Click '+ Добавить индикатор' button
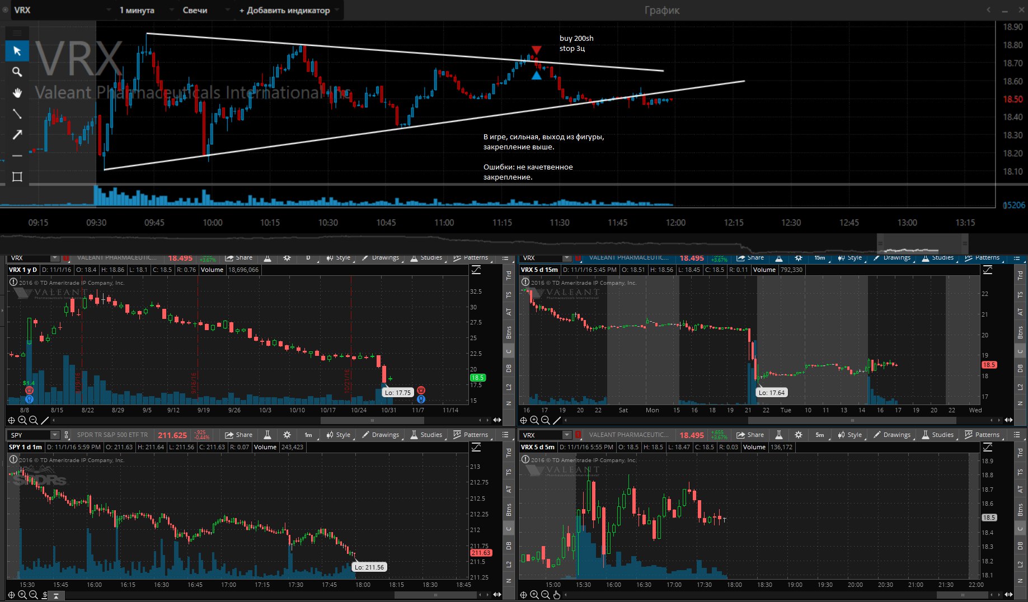Screen dimensions: 1028x602 click(x=288, y=10)
